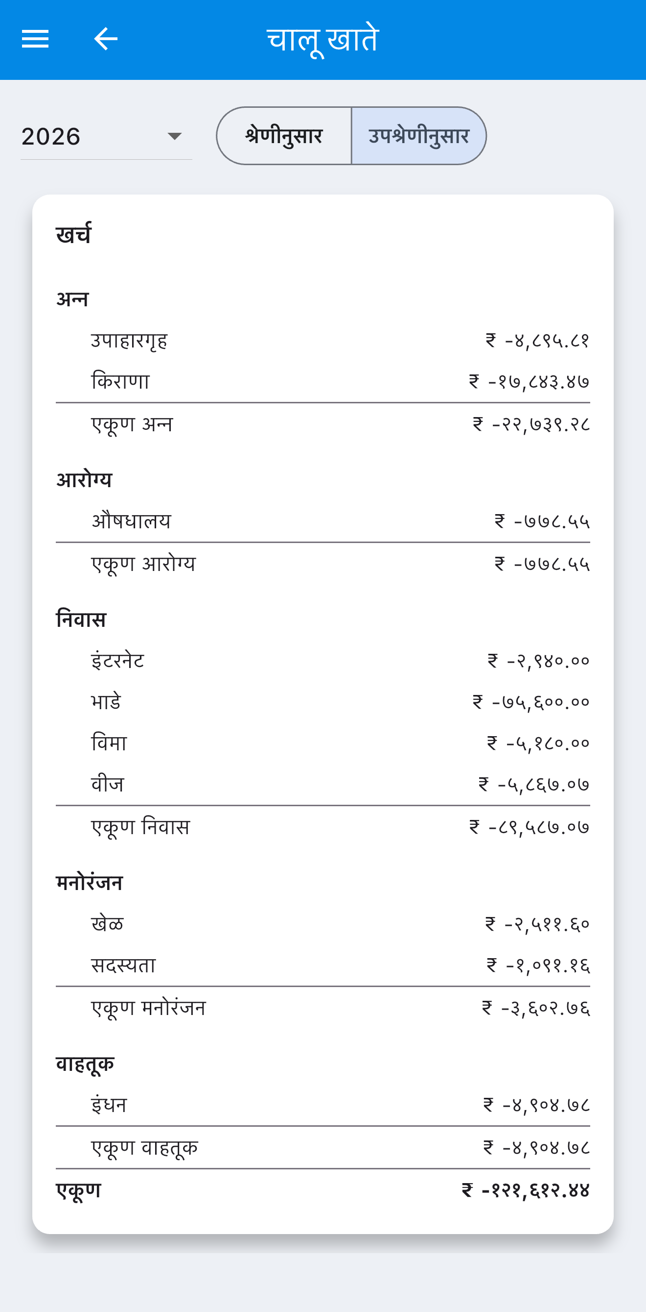
Task: Open the औषधालय expense entry
Action: click(323, 521)
